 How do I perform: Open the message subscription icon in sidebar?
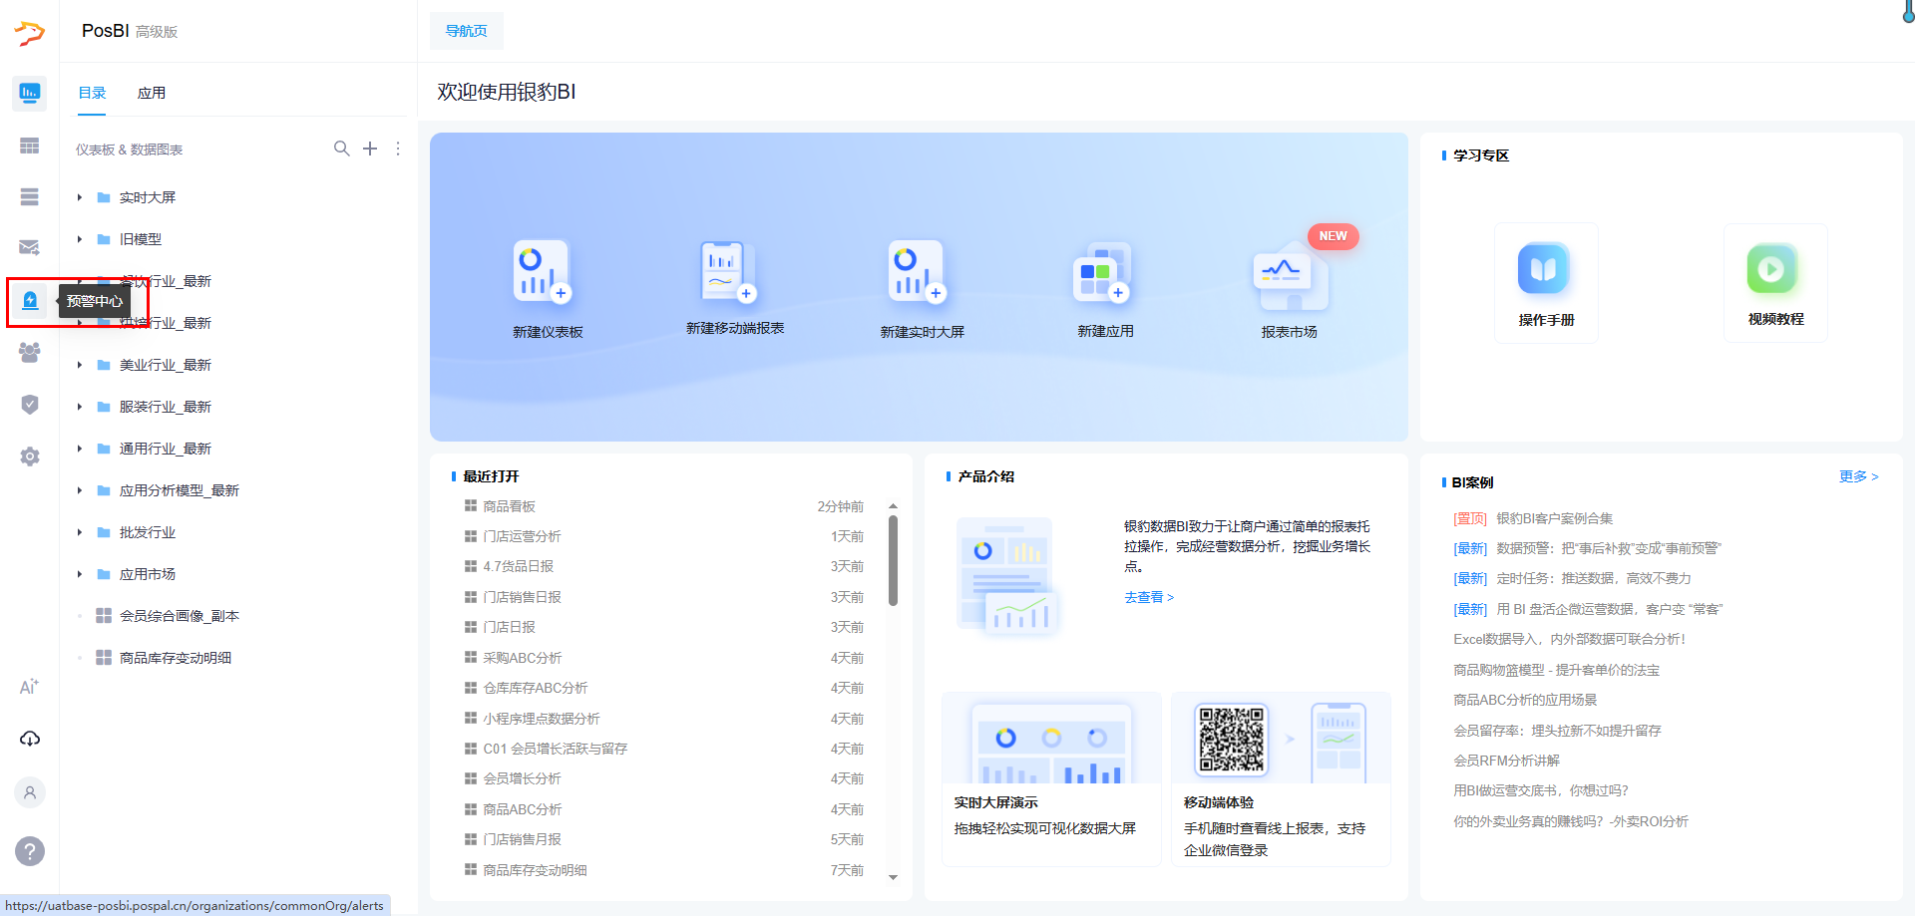[x=30, y=246]
